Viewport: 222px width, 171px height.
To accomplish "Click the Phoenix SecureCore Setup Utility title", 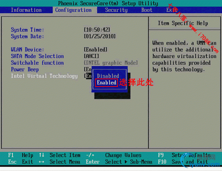I will 108,3.
